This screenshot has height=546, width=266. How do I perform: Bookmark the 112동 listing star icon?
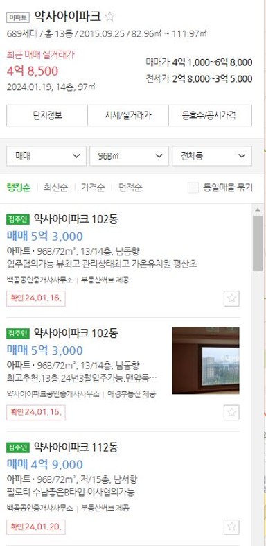click(231, 527)
